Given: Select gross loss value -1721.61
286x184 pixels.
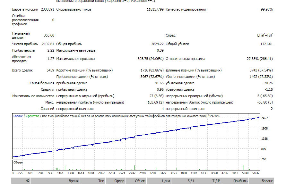Looking at the screenshot, I should tap(266, 44).
